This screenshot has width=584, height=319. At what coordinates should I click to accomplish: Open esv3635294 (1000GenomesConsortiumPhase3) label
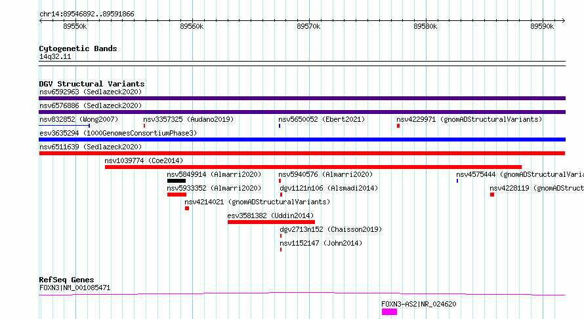pos(118,133)
